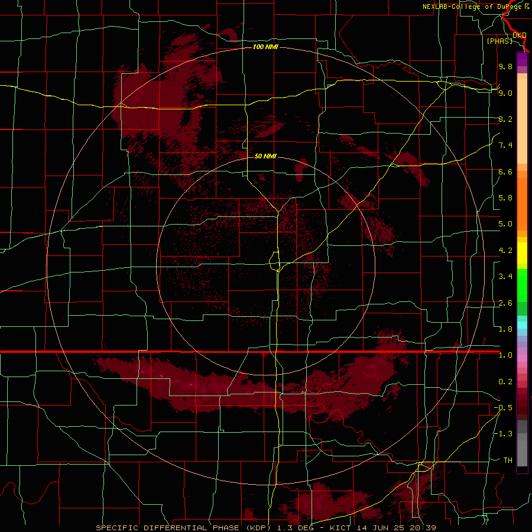Click the 7.4 scale value

pyautogui.click(x=505, y=145)
